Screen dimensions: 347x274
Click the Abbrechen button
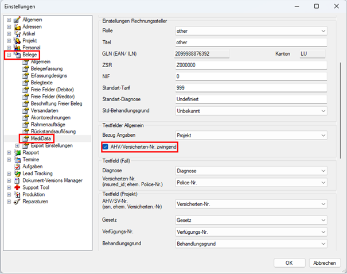pos(325,263)
